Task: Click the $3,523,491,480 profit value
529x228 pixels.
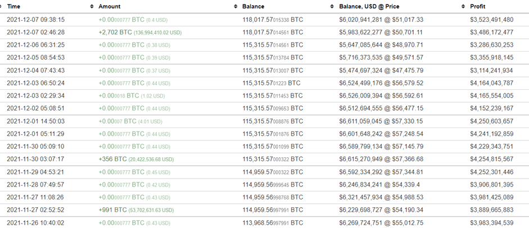Action: [491, 19]
